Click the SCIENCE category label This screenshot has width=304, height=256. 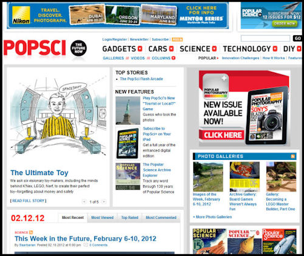point(21,232)
